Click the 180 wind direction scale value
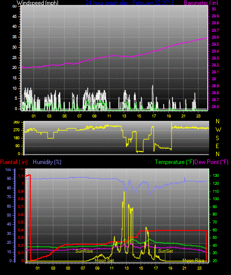The width and height of the screenshot is (231, 275). (x=16, y=138)
